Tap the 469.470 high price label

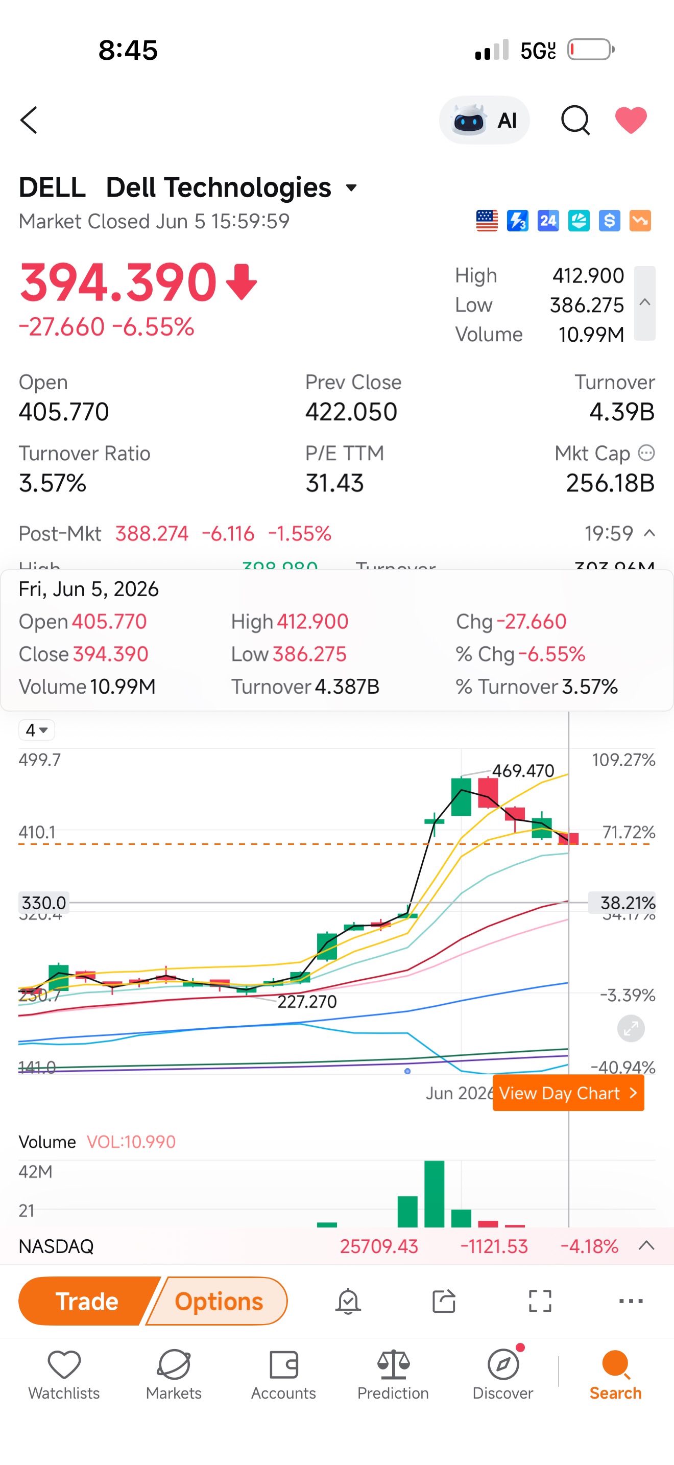523,771
